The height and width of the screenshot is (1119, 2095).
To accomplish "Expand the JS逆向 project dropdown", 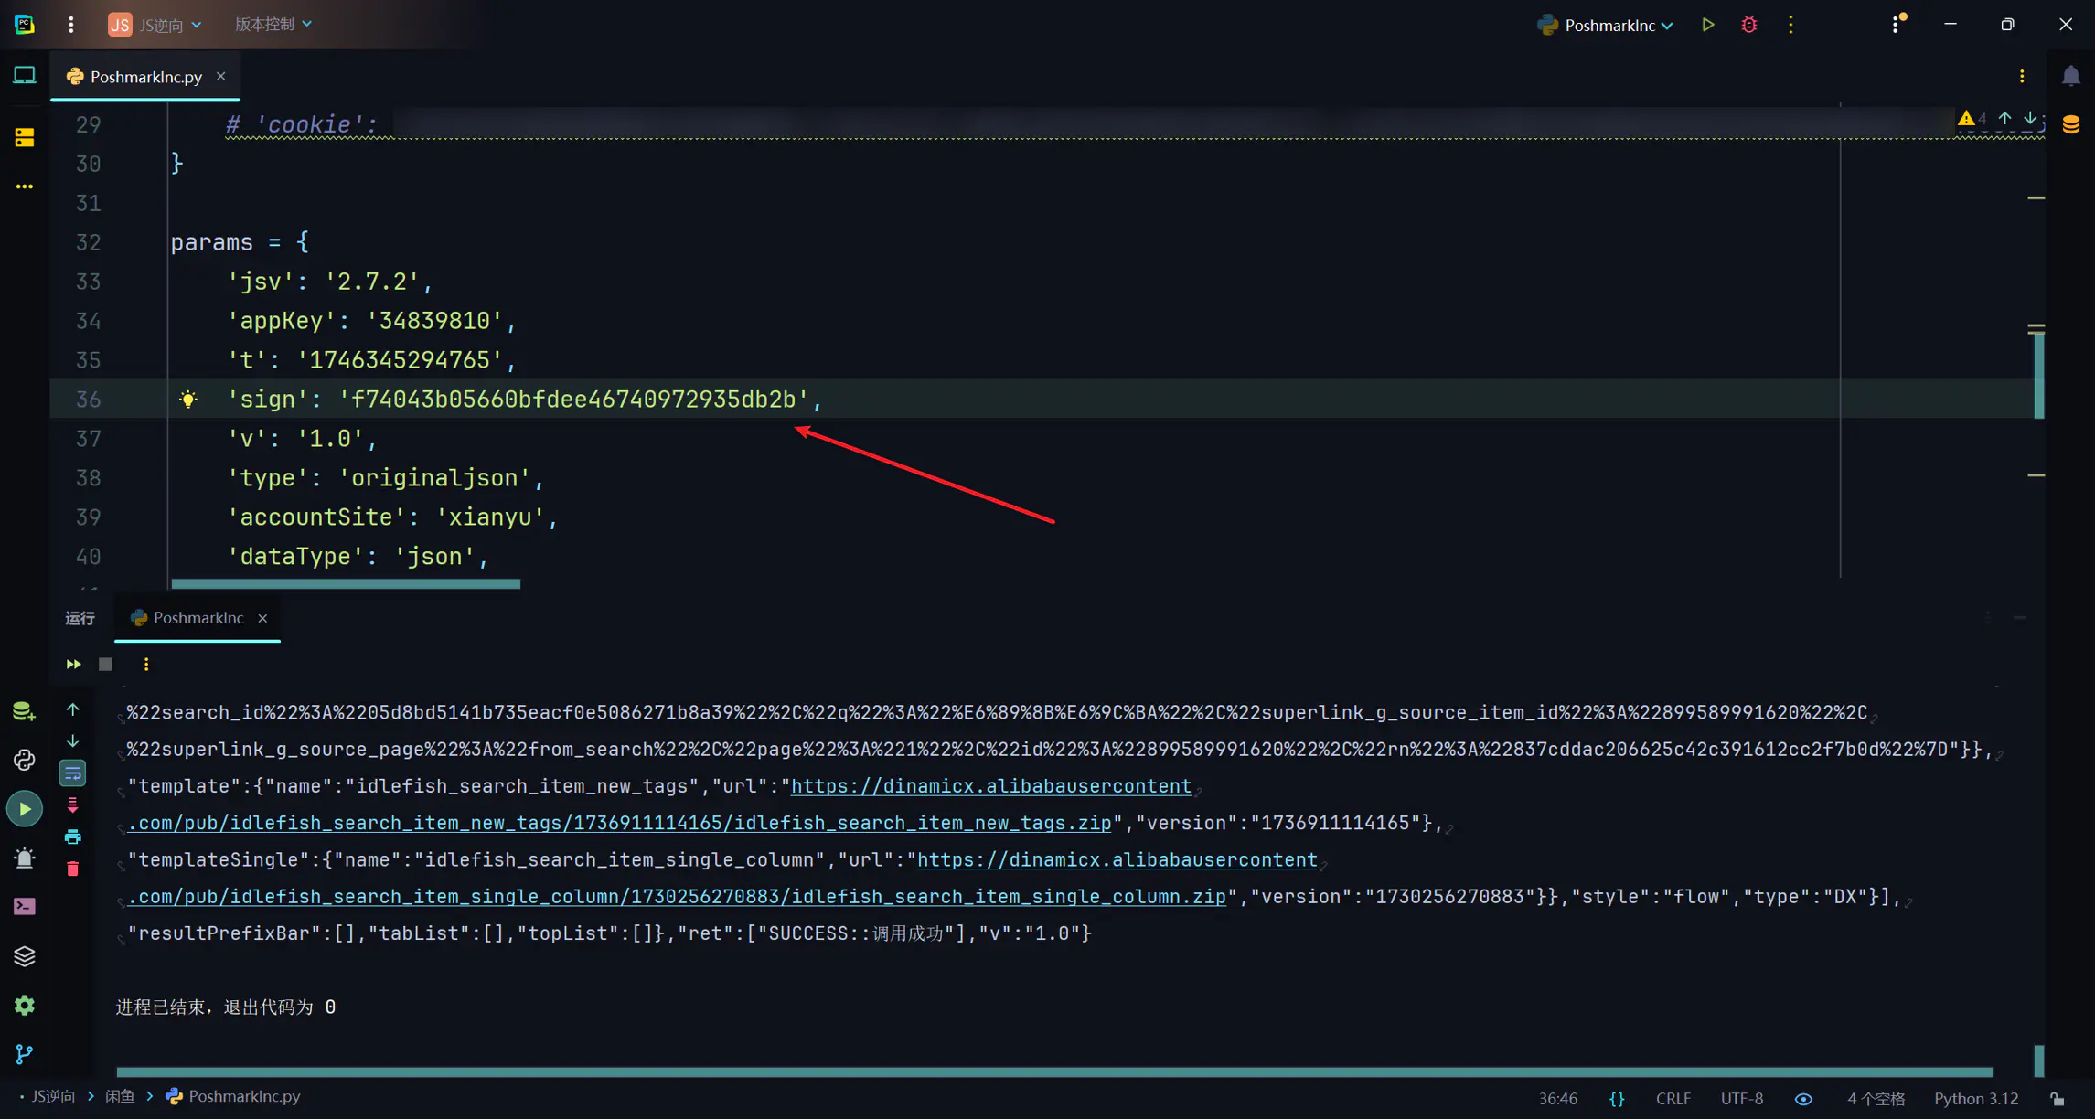I will pyautogui.click(x=156, y=25).
